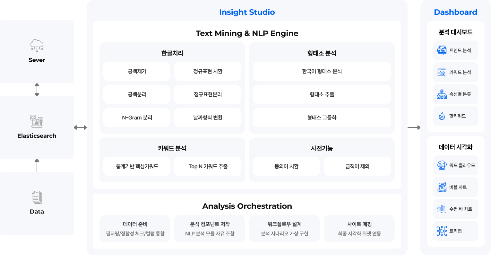Click the N-Gram 분리 item

click(137, 118)
